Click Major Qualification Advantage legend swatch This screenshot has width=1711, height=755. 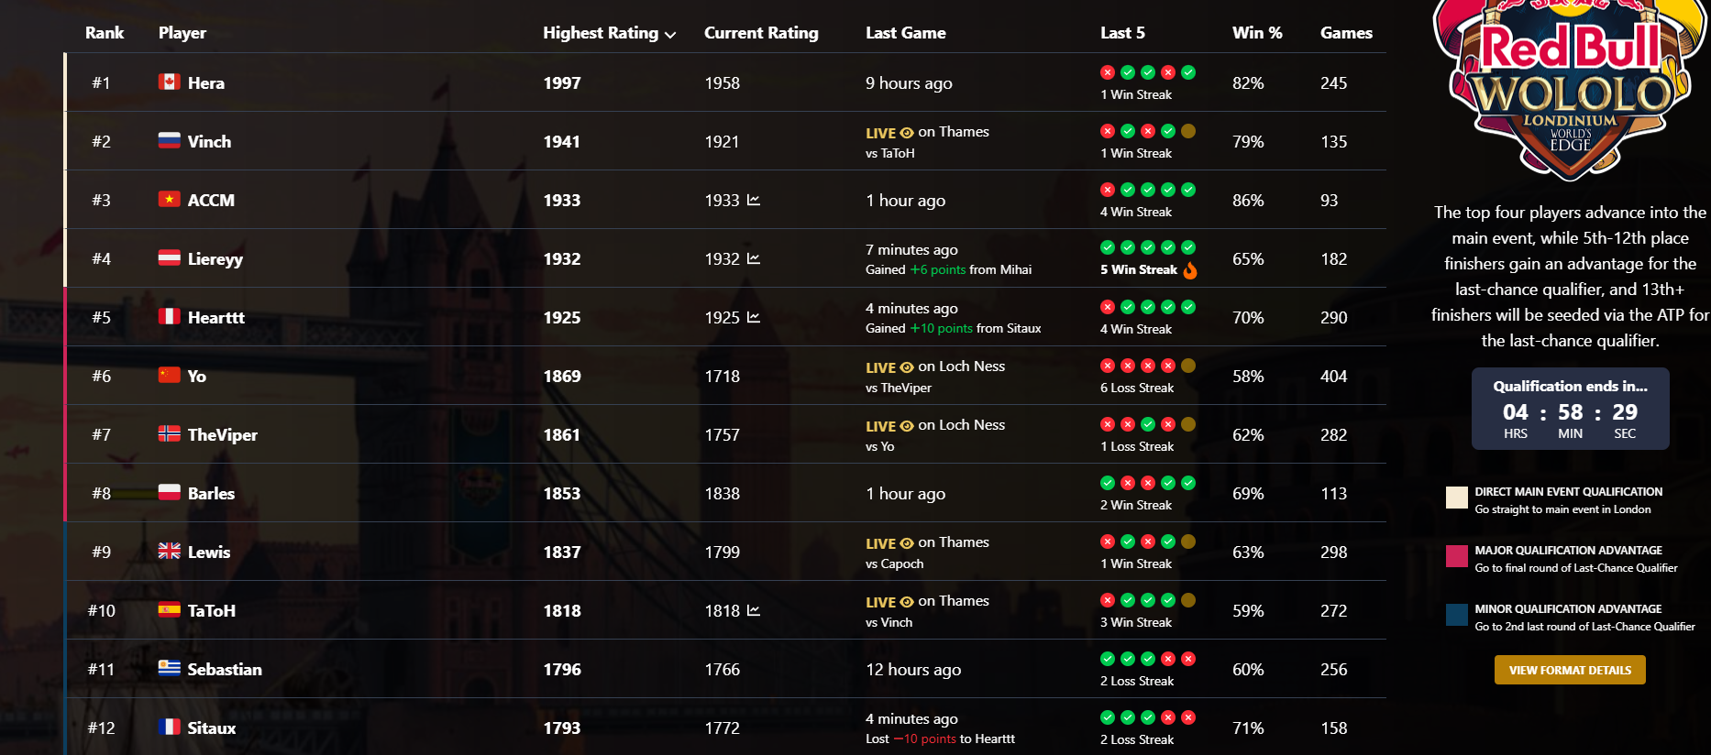[1457, 556]
